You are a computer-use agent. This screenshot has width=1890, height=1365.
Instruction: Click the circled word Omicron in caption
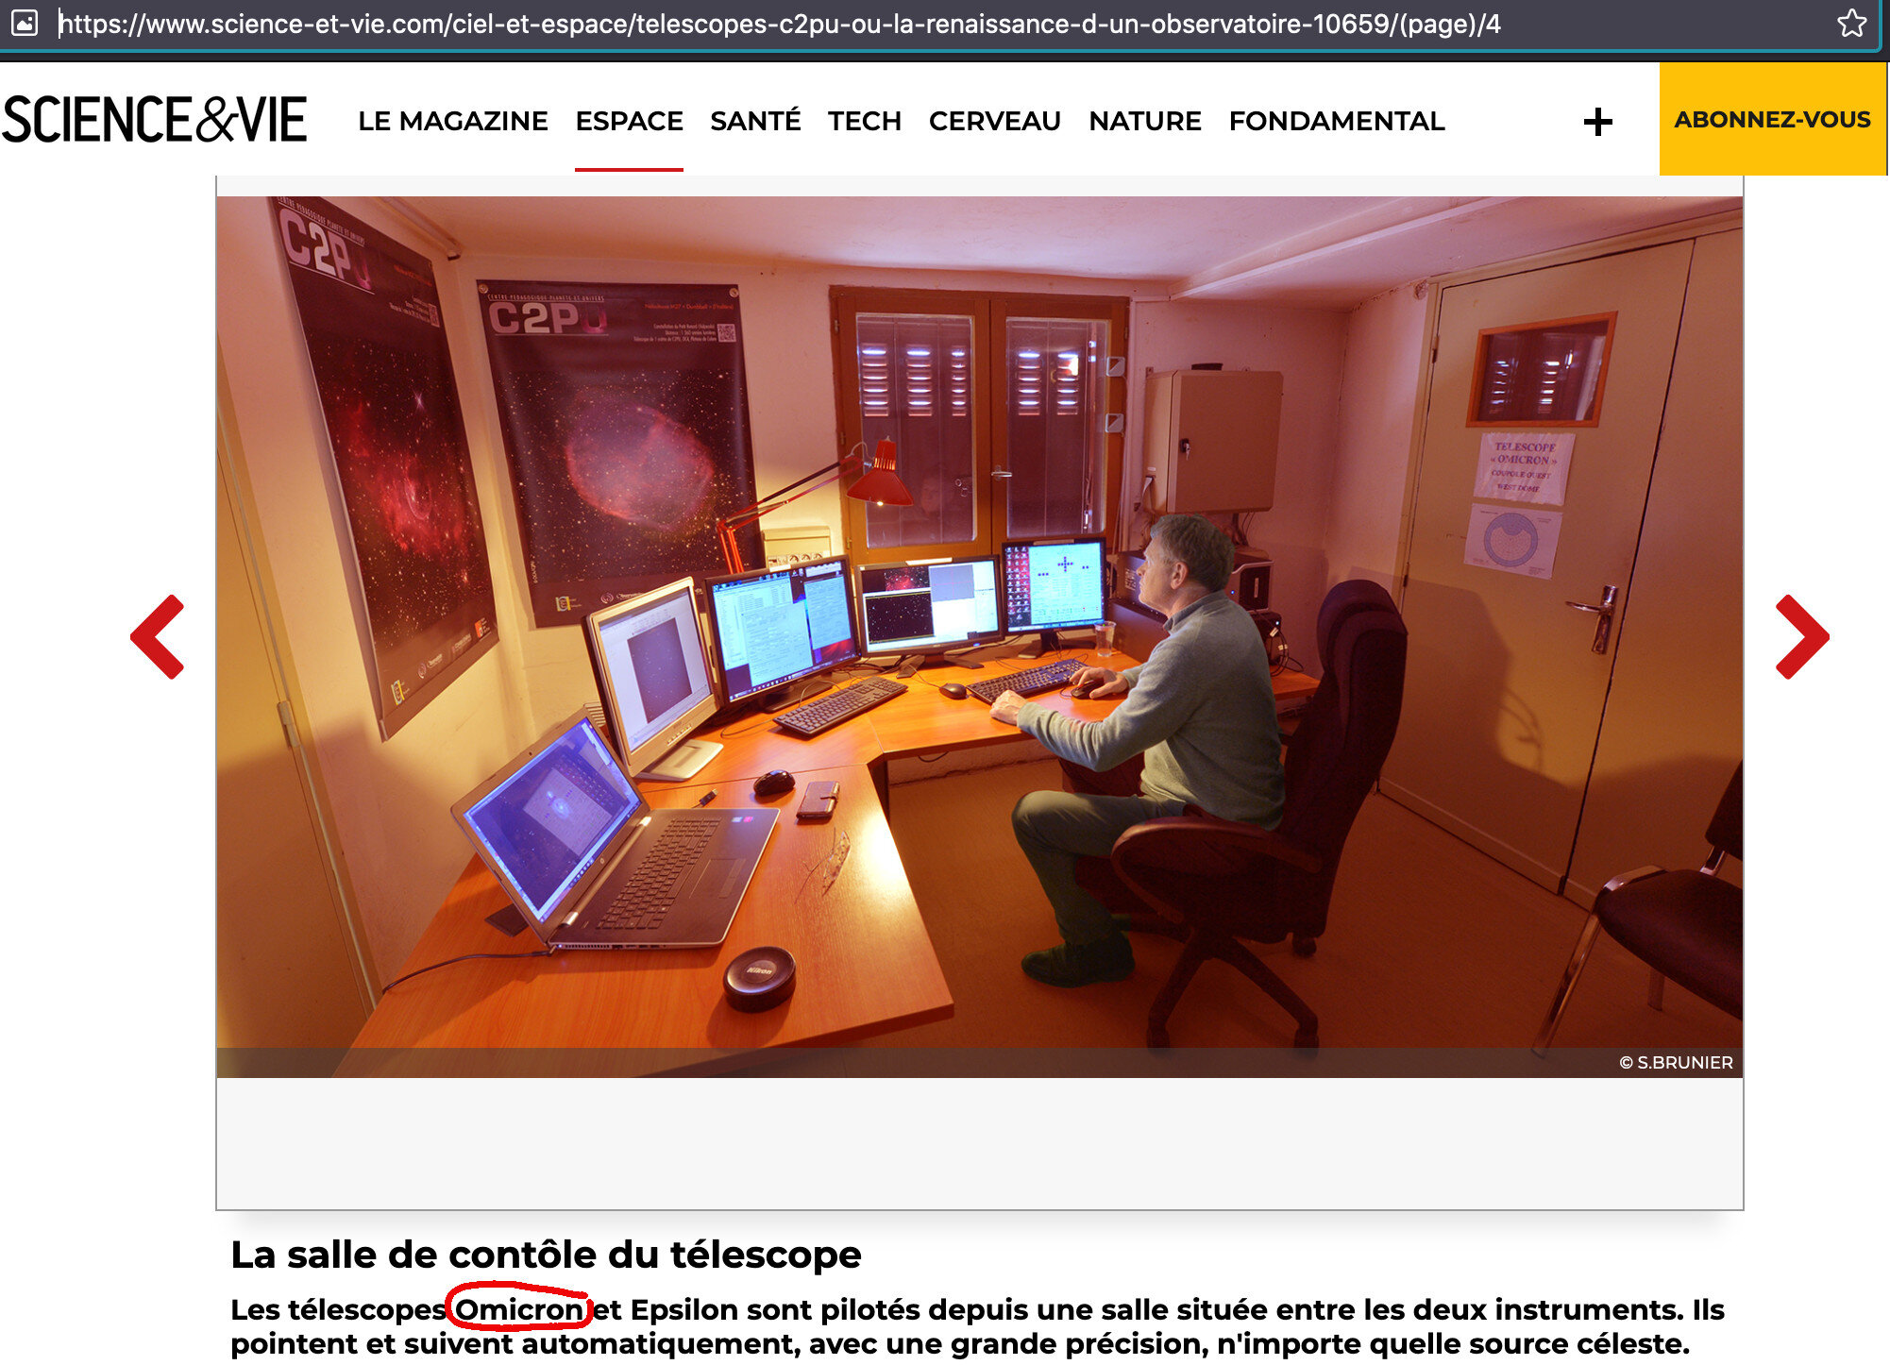pos(518,1309)
